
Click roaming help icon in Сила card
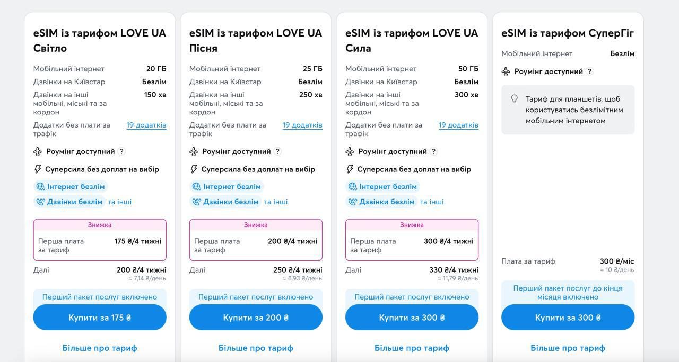(433, 151)
